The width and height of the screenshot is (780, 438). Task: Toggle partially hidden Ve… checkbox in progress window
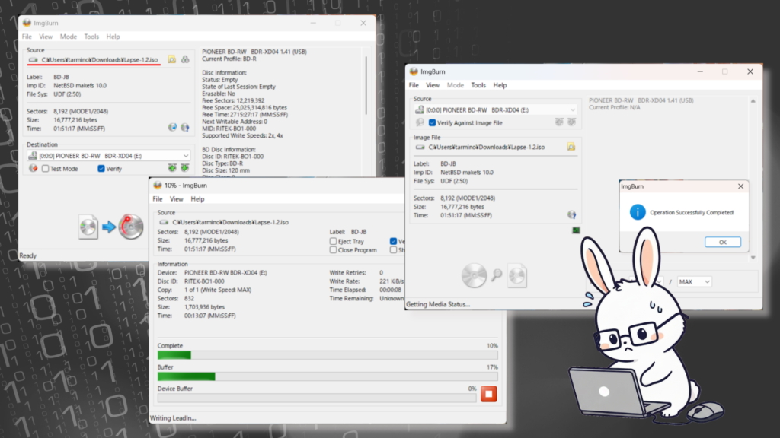point(394,241)
